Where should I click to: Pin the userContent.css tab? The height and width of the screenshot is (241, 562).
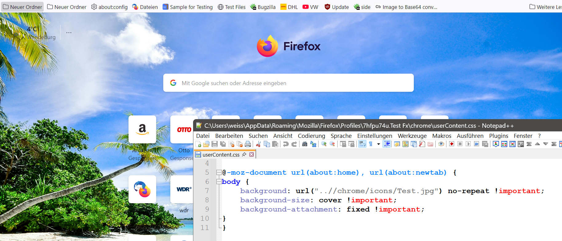(244, 154)
